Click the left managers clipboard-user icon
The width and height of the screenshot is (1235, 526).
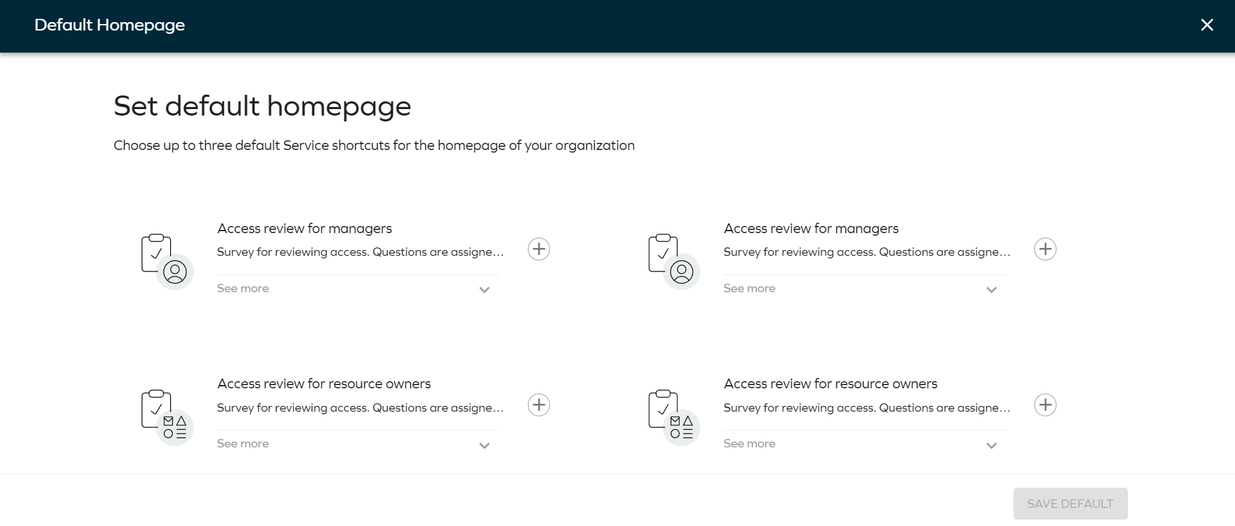pos(167,262)
